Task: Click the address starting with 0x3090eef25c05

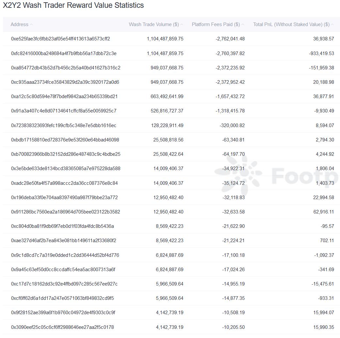Action: click(x=62, y=327)
